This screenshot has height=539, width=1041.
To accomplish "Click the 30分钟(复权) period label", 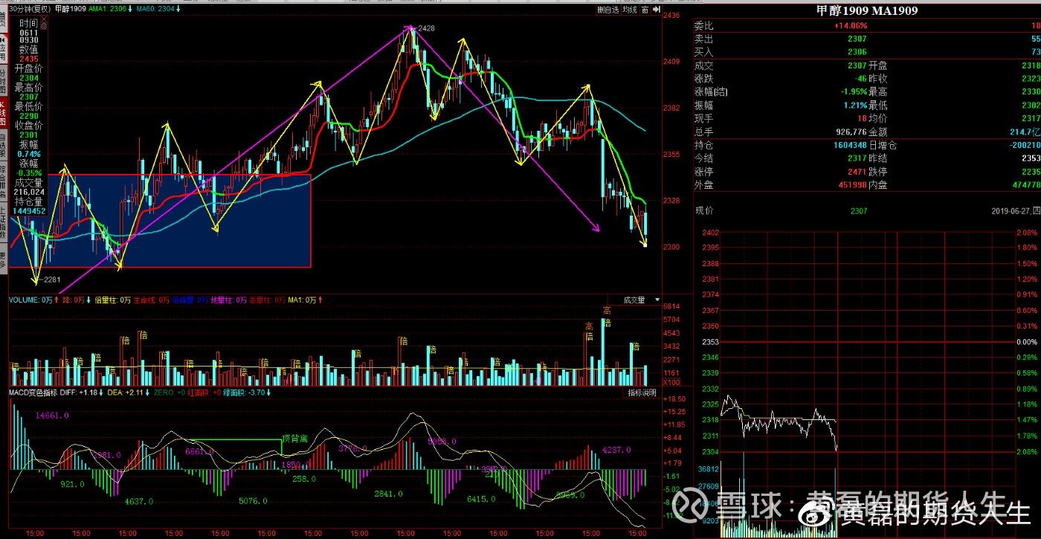I will [30, 10].
